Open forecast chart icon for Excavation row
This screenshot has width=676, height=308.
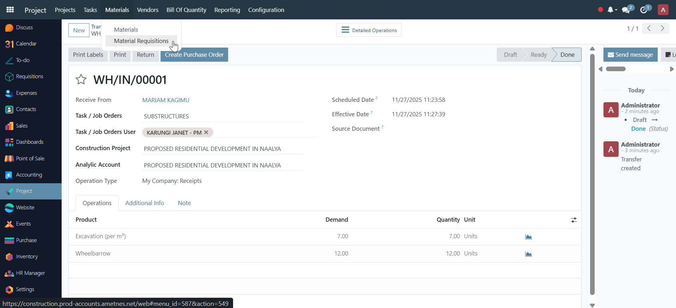click(528, 236)
